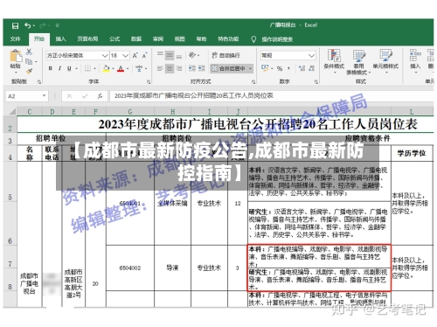Switch to View (视图) tab
This screenshot has height=327, width=437.
179,39
